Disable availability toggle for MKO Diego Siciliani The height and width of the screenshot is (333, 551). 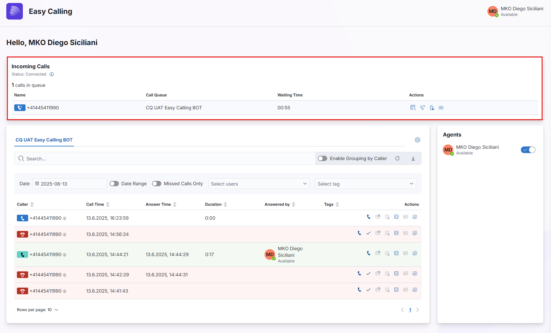pyautogui.click(x=528, y=149)
